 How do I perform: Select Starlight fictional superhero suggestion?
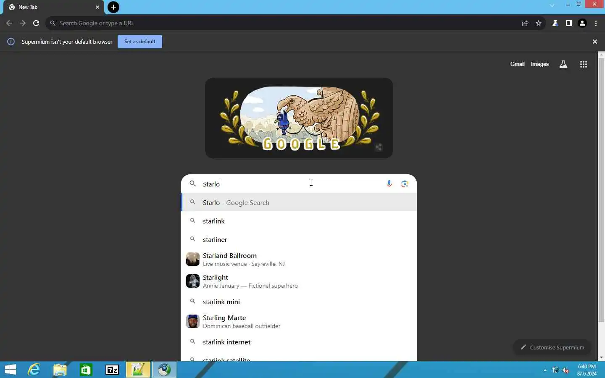299,281
